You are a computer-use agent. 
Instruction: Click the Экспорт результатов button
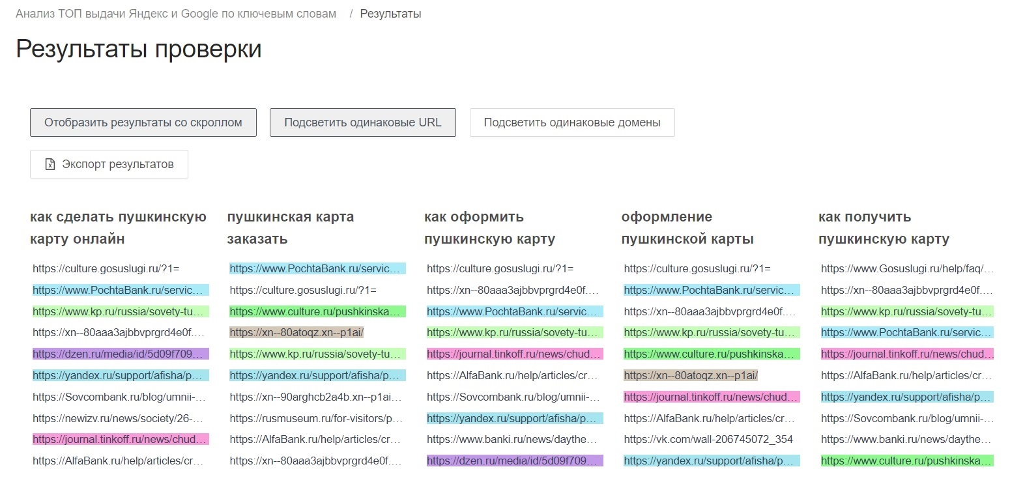109,164
